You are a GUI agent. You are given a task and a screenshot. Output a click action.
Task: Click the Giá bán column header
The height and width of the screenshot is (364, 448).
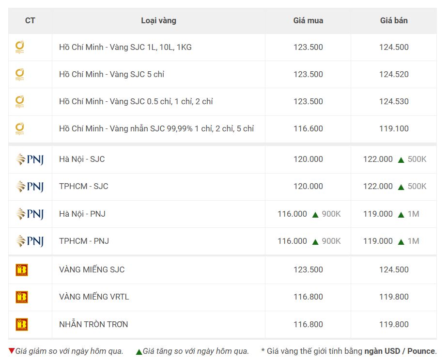pos(394,20)
